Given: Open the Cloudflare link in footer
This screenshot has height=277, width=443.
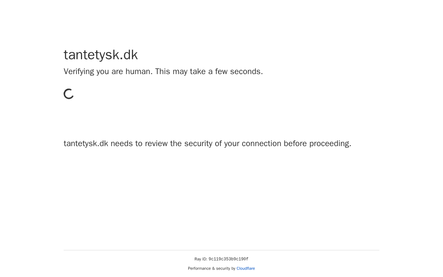Looking at the screenshot, I should point(246,268).
